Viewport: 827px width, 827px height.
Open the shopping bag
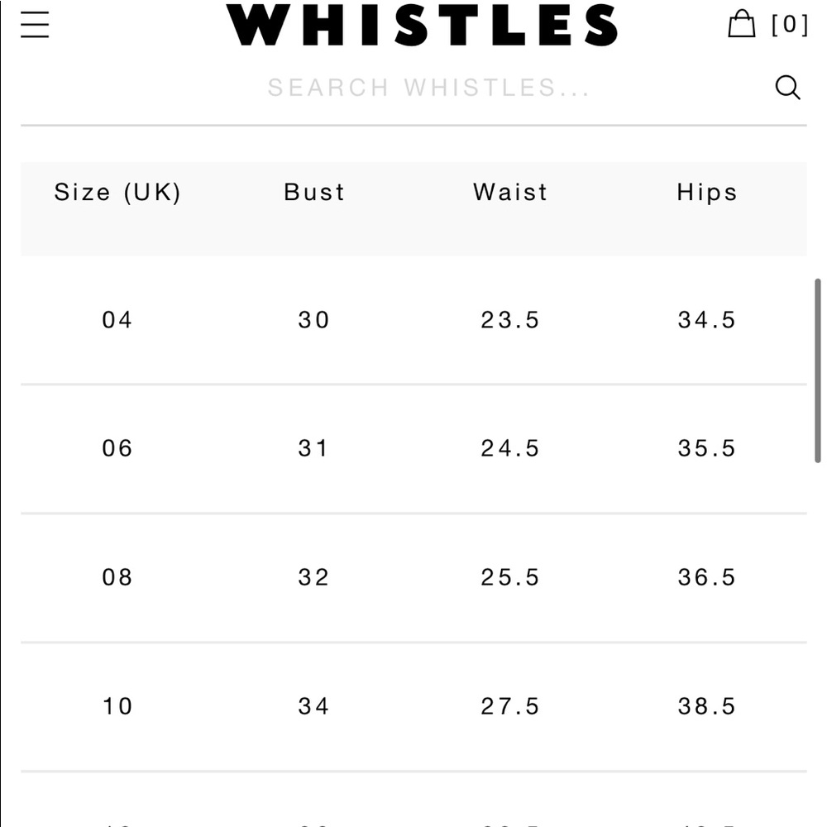pyautogui.click(x=741, y=24)
